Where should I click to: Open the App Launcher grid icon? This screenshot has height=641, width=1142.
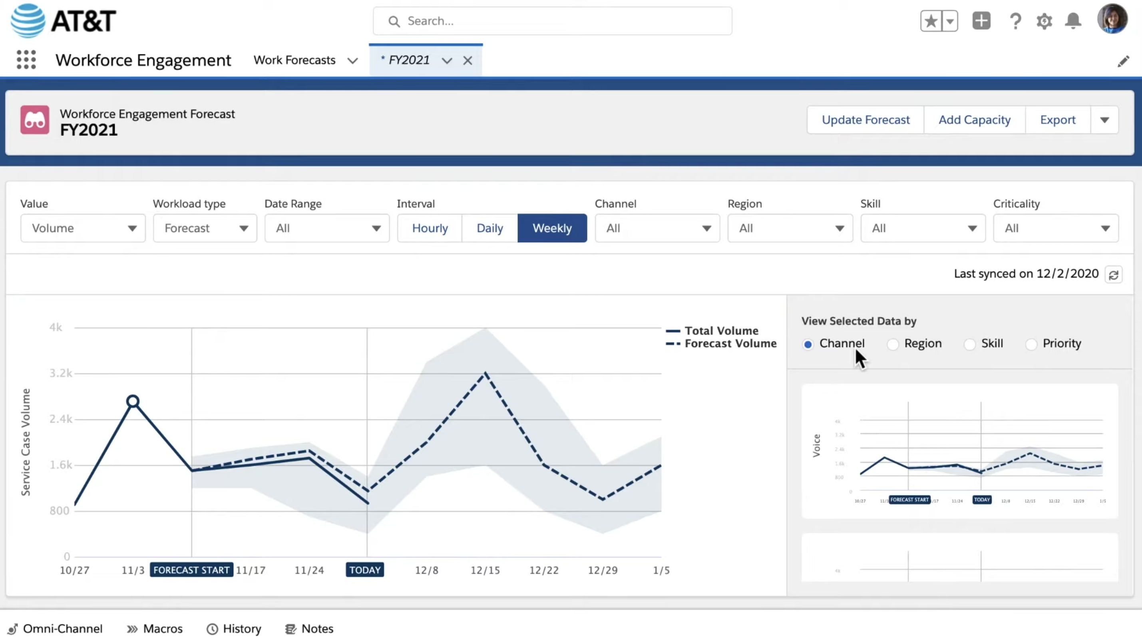pos(26,60)
